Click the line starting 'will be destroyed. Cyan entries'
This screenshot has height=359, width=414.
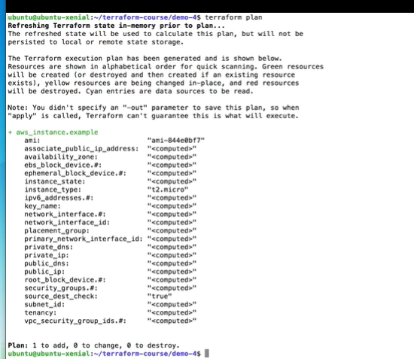[x=130, y=91]
